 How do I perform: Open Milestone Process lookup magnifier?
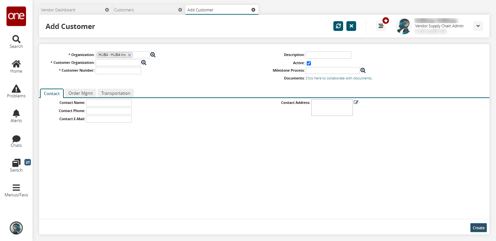(363, 70)
